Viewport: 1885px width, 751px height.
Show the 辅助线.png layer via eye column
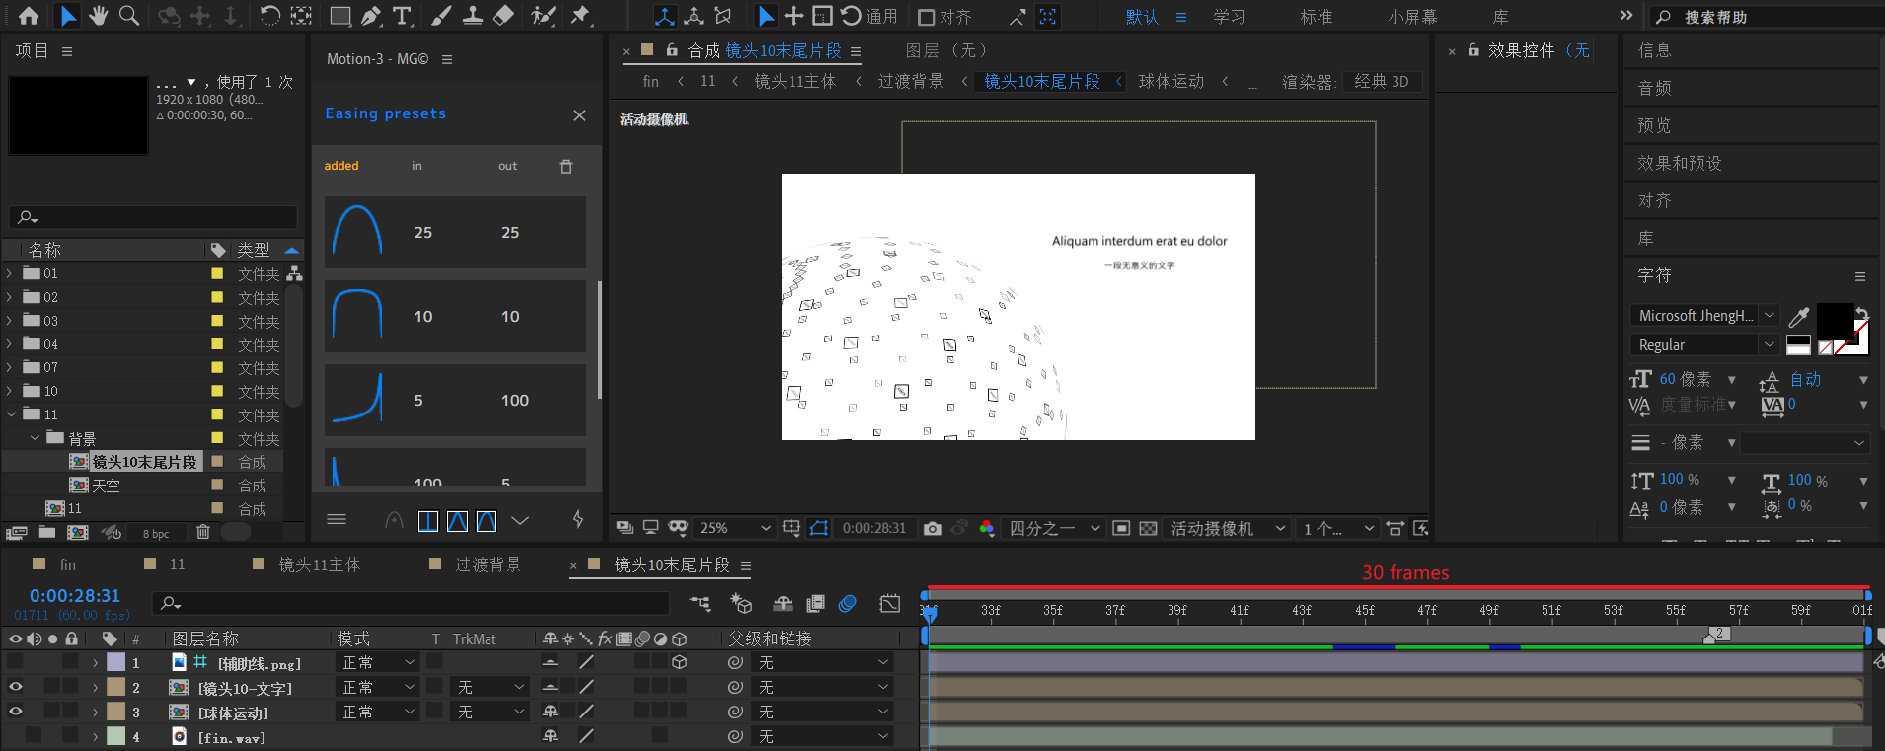(16, 662)
